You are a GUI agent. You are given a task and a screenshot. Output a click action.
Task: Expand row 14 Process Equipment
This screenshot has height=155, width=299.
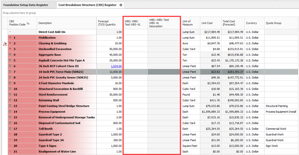10,112
